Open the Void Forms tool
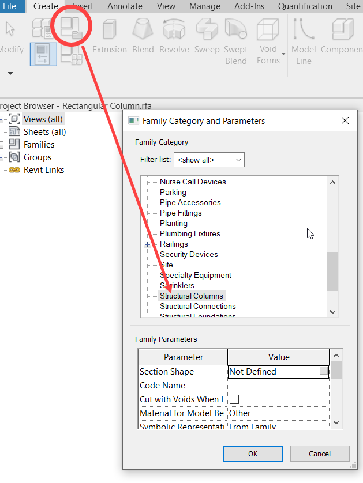The image size is (363, 483). [x=268, y=35]
